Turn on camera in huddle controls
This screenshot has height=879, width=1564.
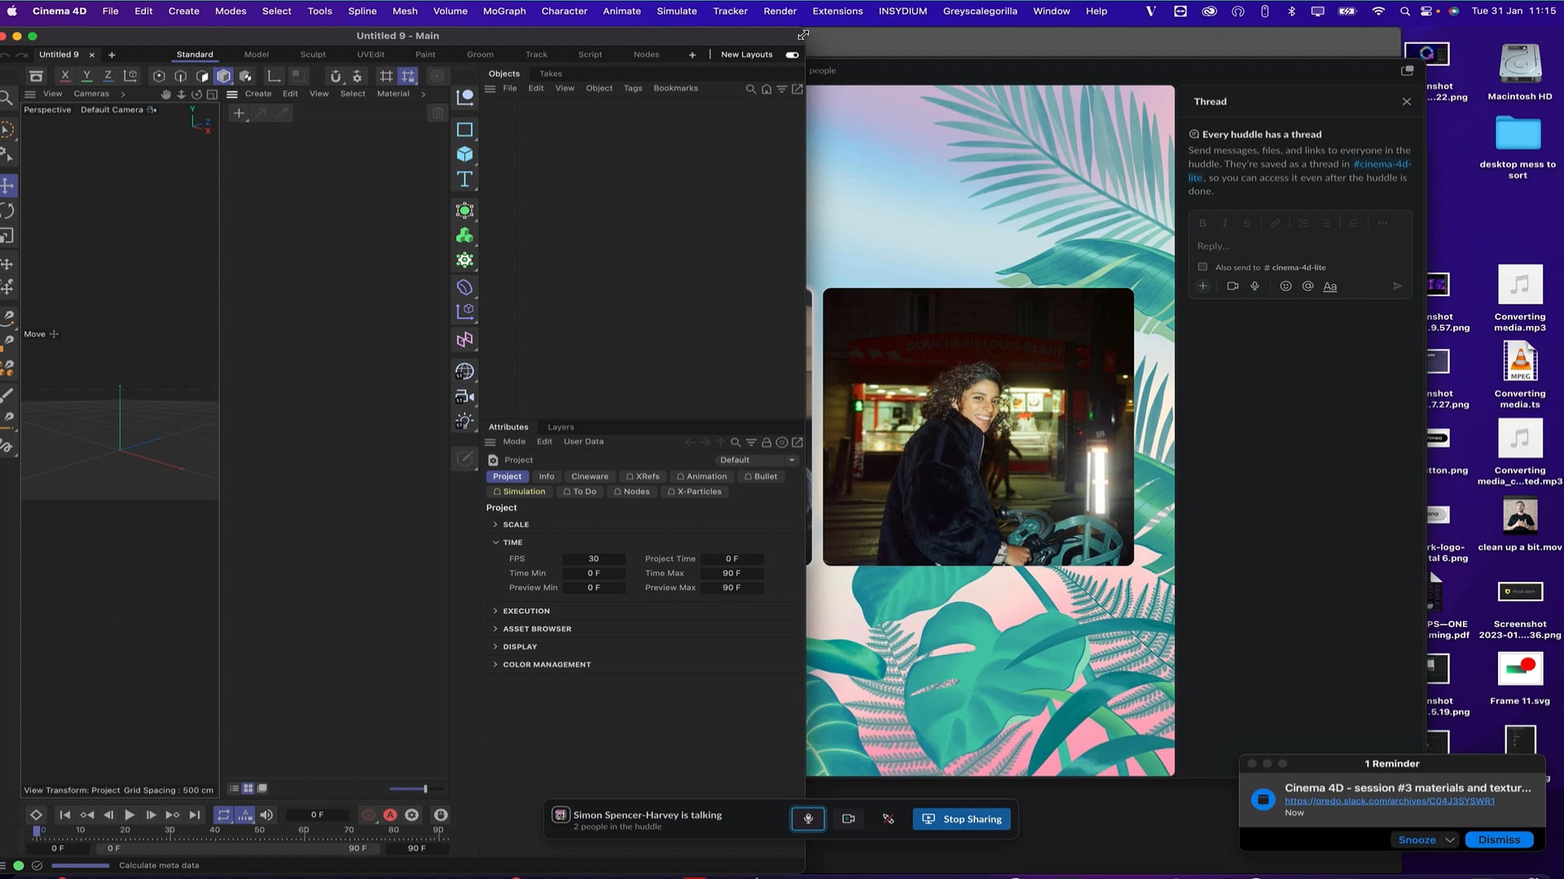(848, 819)
